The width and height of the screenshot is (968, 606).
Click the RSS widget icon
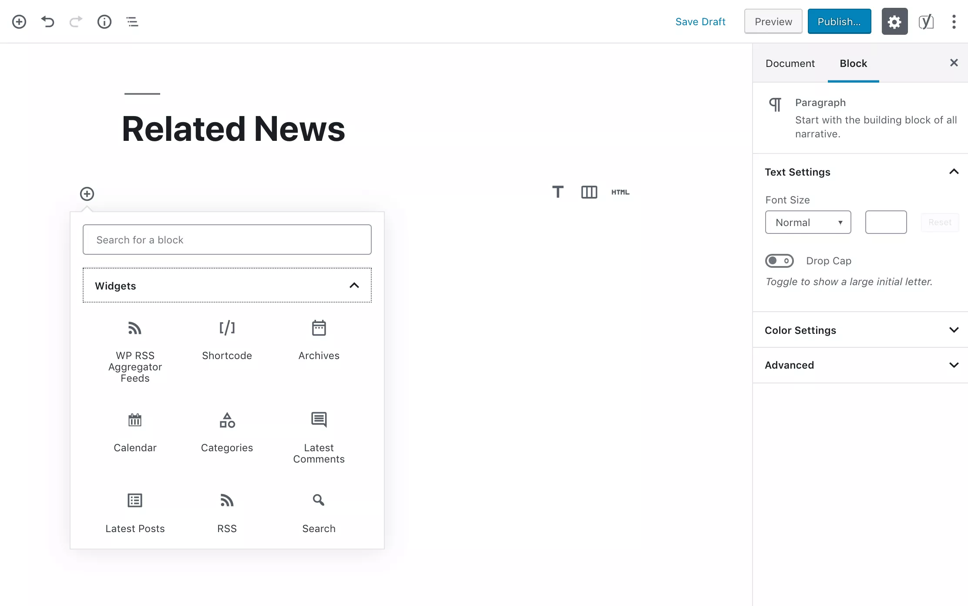coord(226,500)
